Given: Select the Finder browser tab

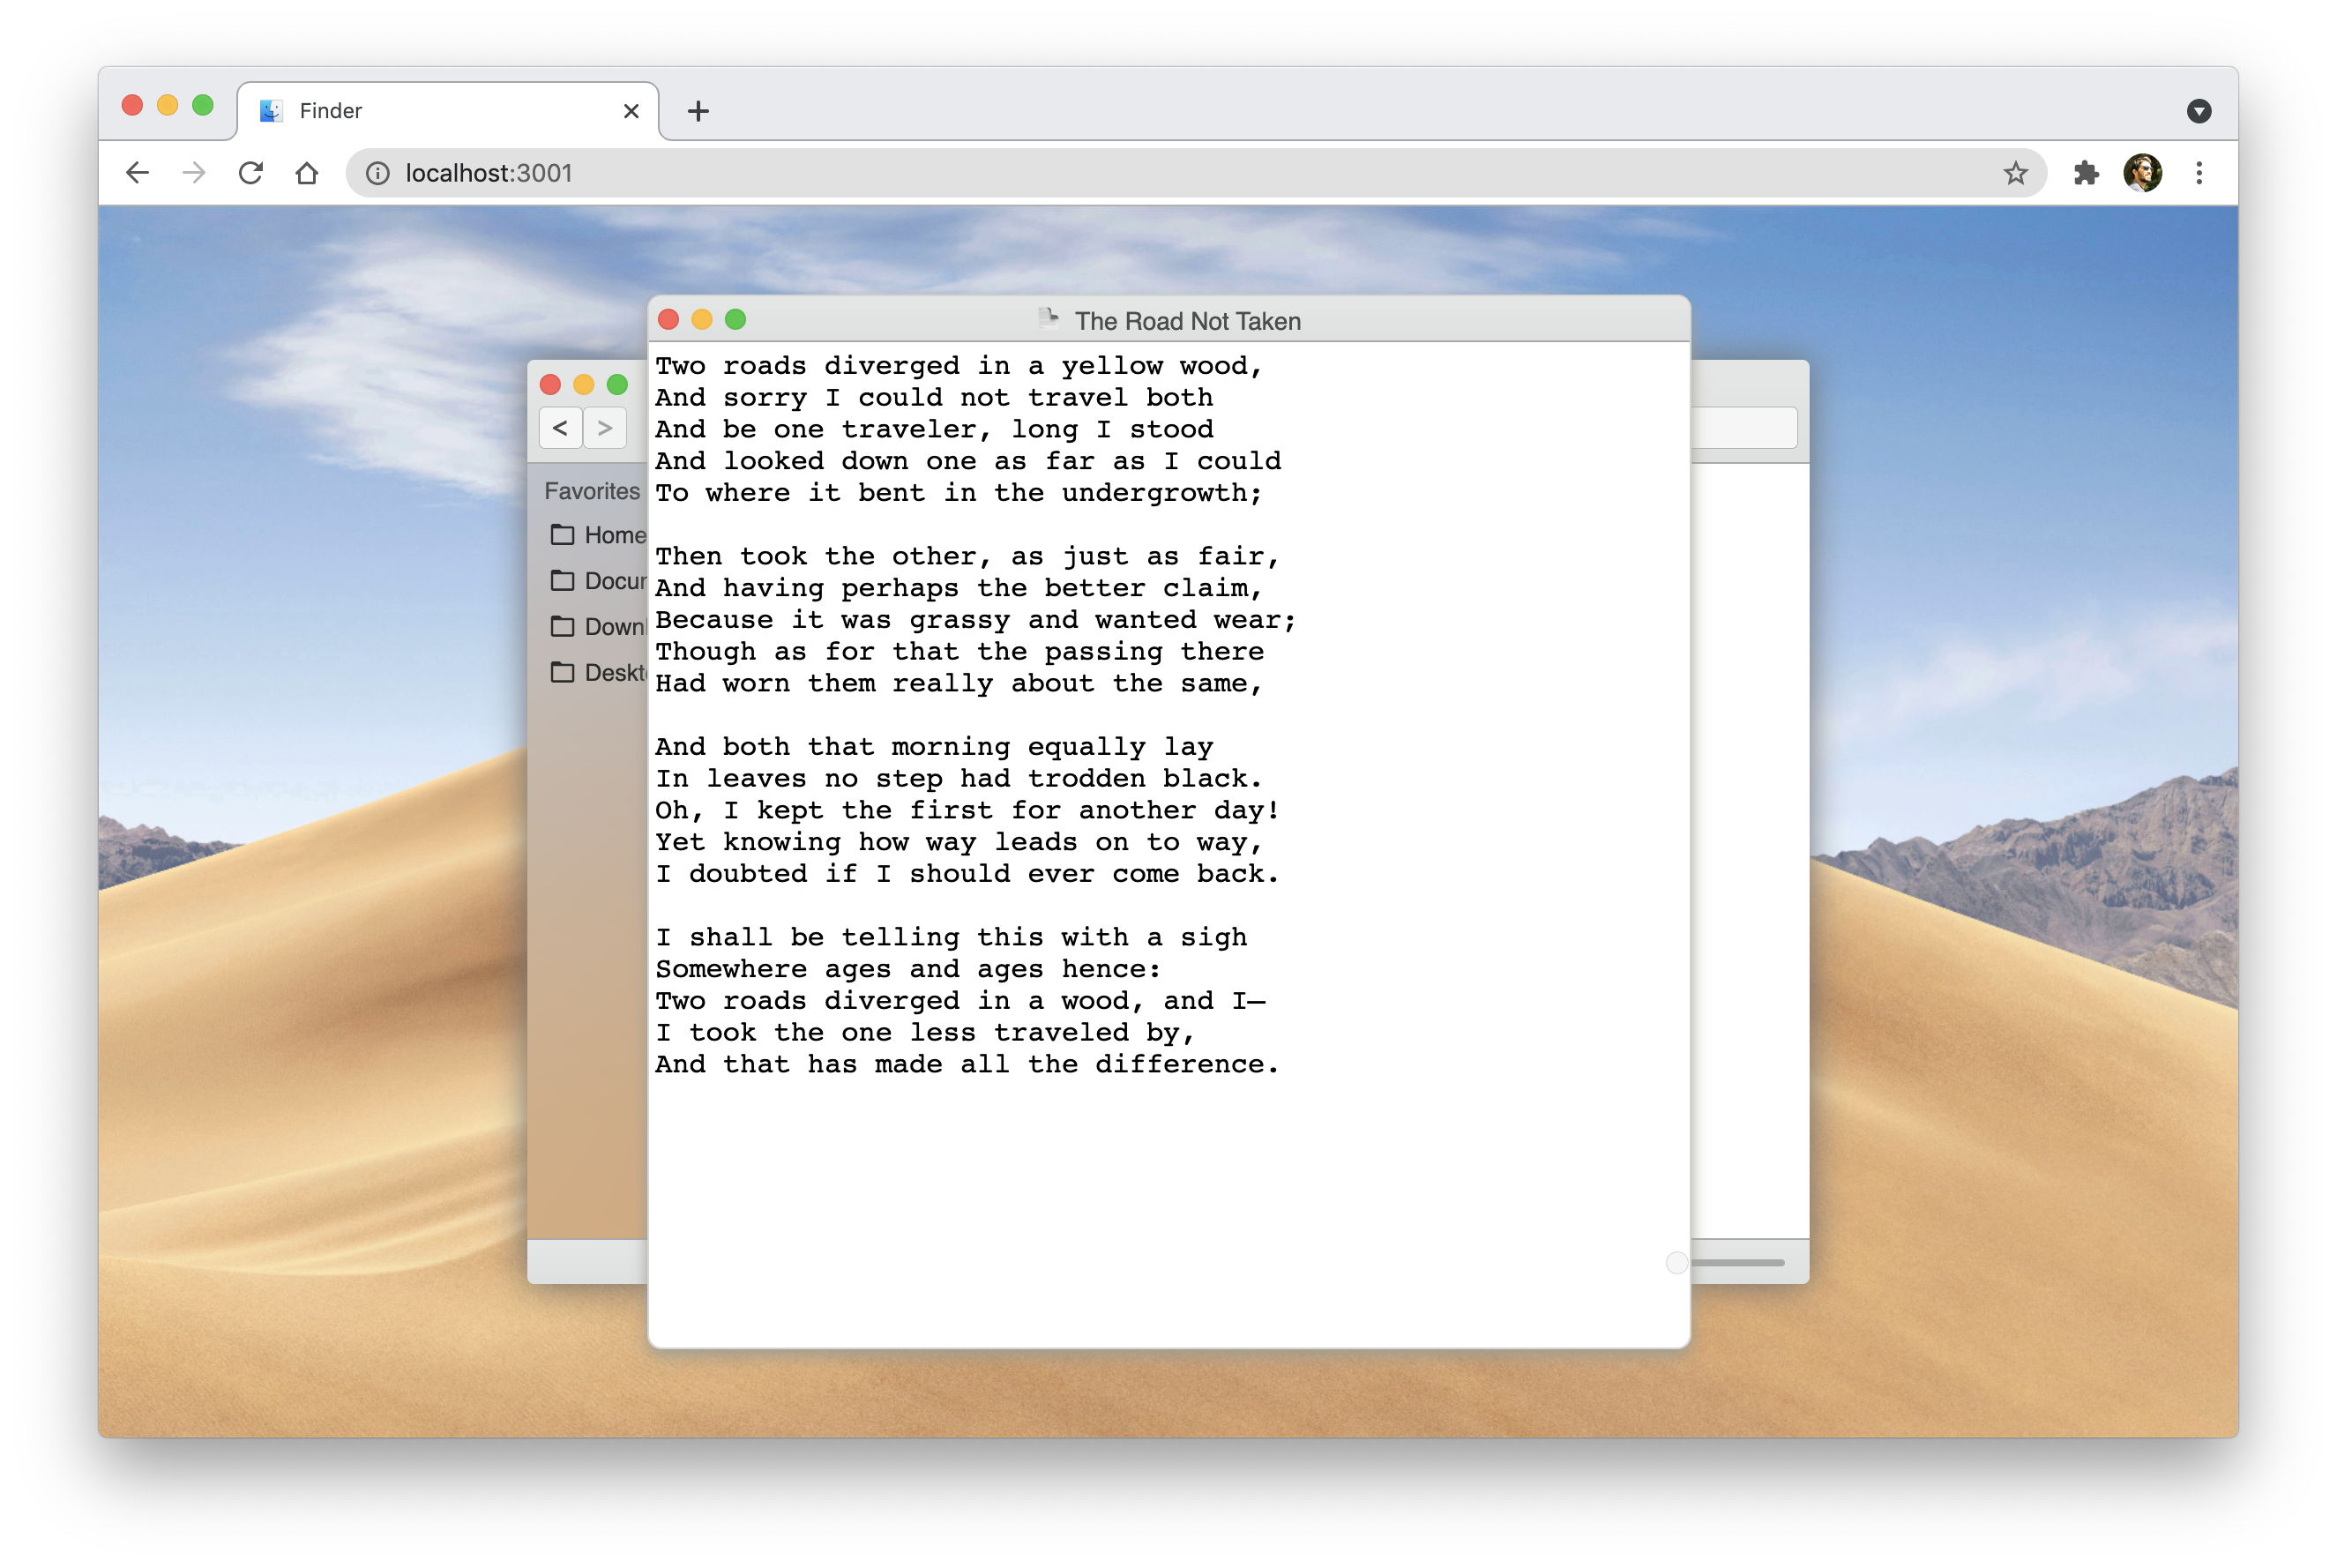Looking at the screenshot, I should [x=448, y=111].
